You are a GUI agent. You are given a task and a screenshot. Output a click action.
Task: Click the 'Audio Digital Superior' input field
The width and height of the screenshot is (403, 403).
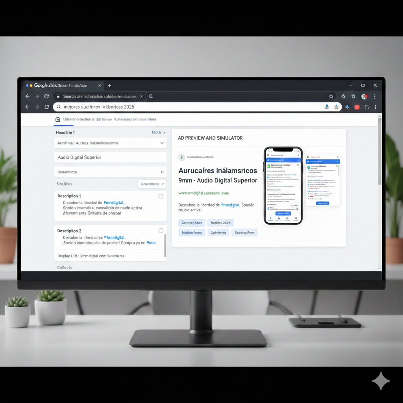coord(110,157)
